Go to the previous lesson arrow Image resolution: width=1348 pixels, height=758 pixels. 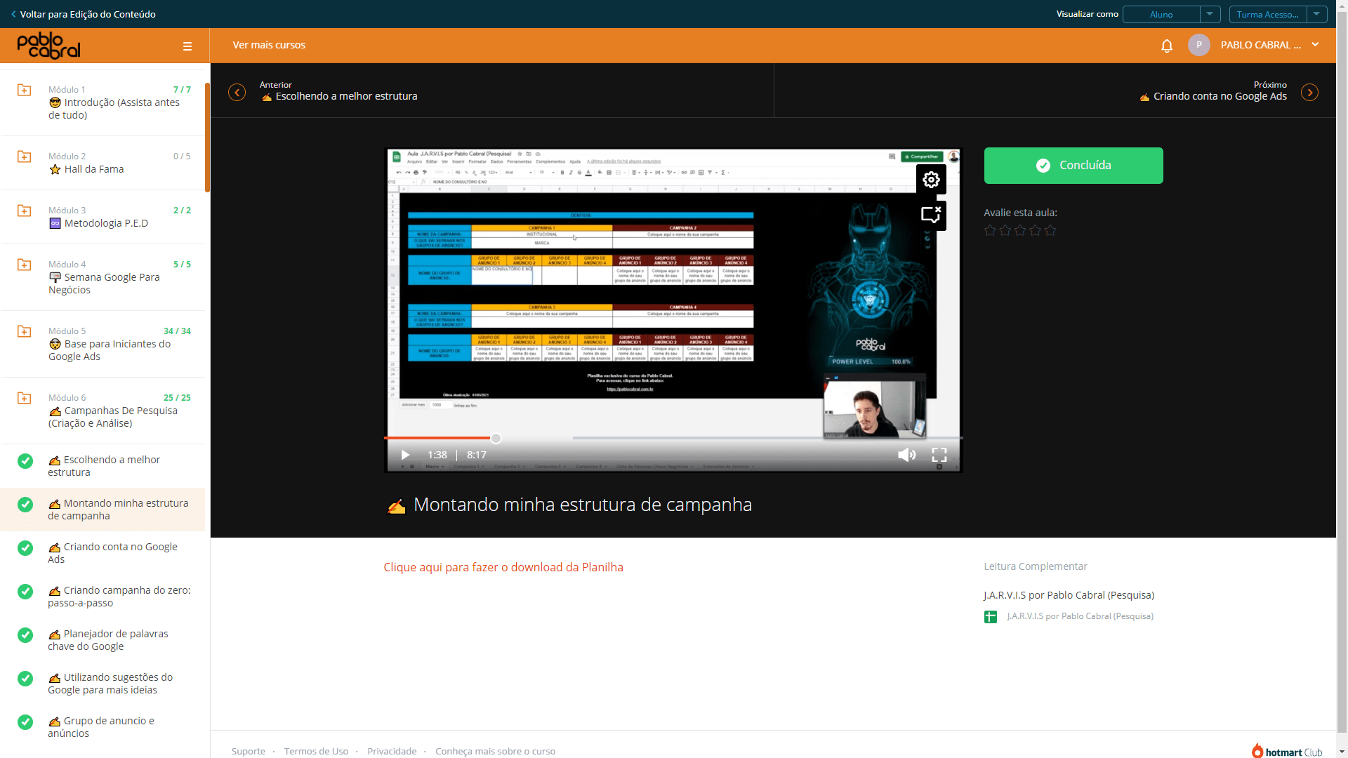(237, 93)
